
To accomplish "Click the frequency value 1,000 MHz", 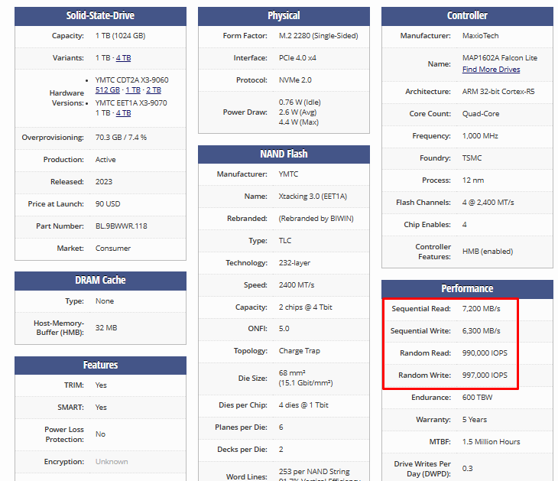I will point(480,135).
